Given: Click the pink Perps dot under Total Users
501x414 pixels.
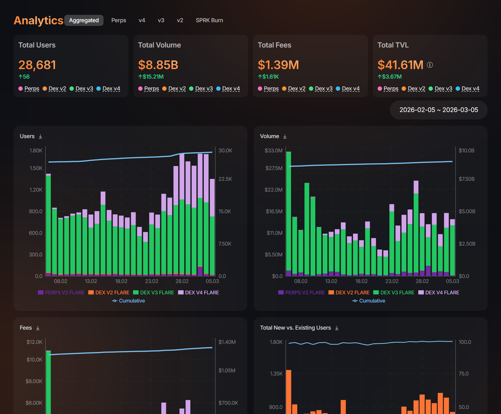Looking at the screenshot, I should click(x=21, y=89).
